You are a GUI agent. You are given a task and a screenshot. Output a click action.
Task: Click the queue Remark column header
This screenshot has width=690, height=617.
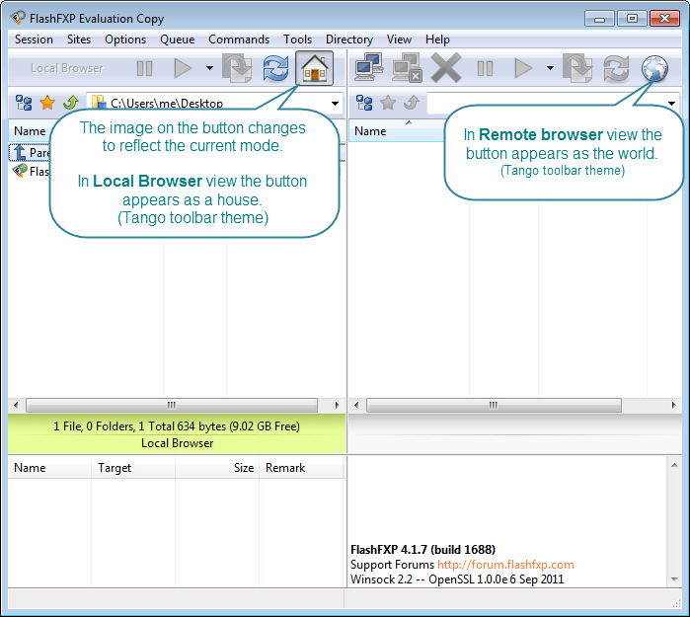point(301,467)
